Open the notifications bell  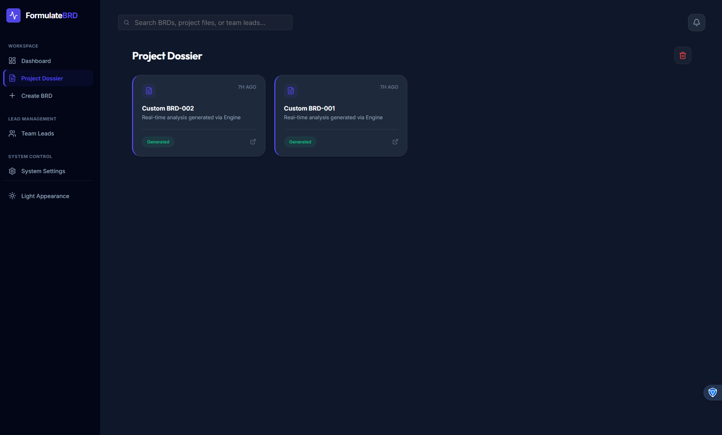pos(696,23)
